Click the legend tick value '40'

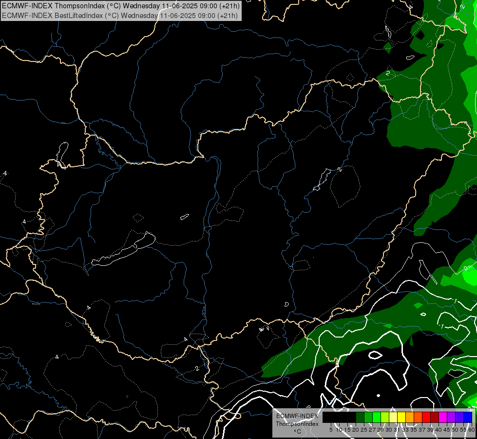click(x=439, y=430)
